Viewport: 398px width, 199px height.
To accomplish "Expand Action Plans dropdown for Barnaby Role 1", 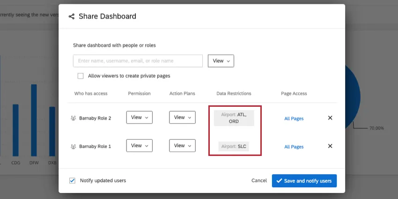I will [182, 146].
